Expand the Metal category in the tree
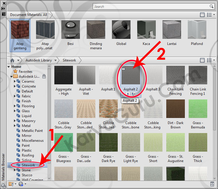This screenshot has width=218, height=189. point(15,126)
